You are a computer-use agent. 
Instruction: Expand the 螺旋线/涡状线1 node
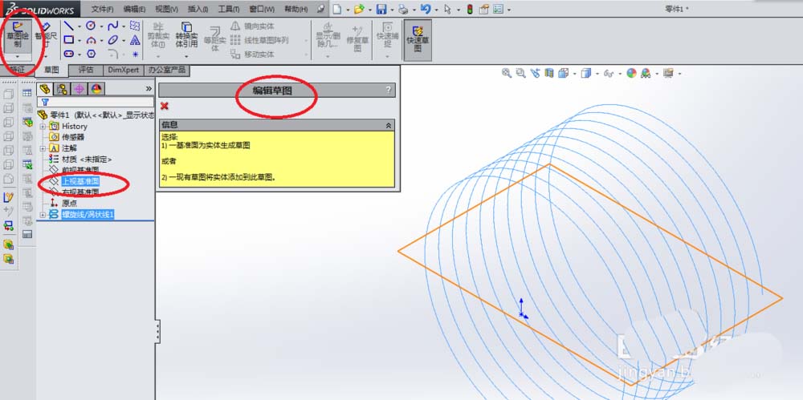[x=43, y=215]
